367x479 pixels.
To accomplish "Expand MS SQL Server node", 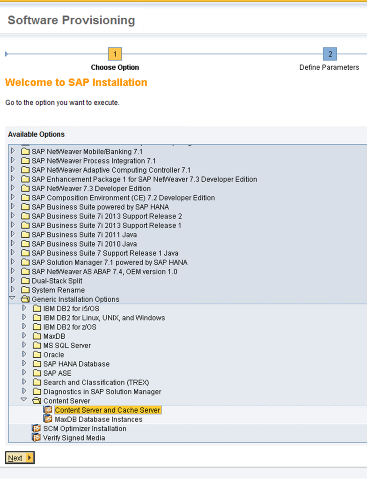I will pos(24,345).
